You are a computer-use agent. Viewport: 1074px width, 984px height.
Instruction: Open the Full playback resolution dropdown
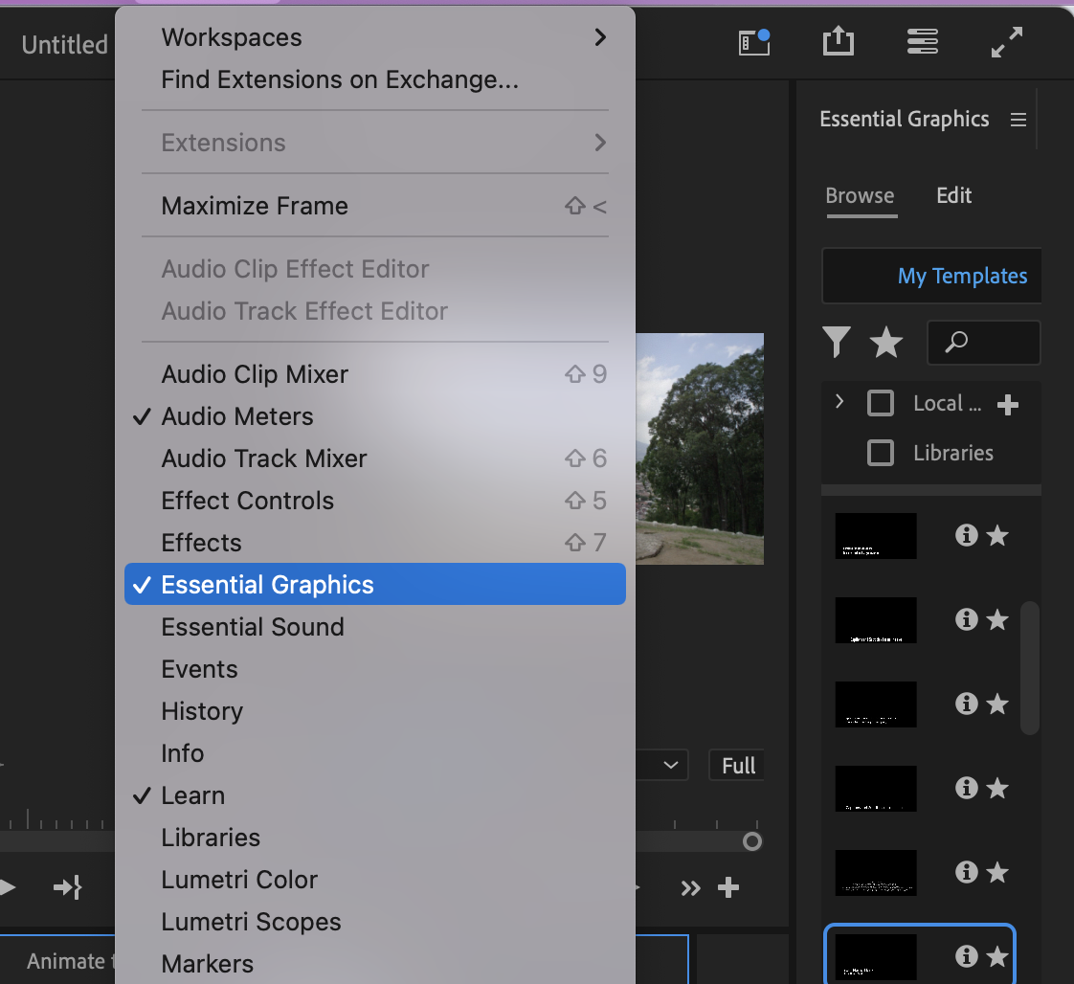click(737, 766)
